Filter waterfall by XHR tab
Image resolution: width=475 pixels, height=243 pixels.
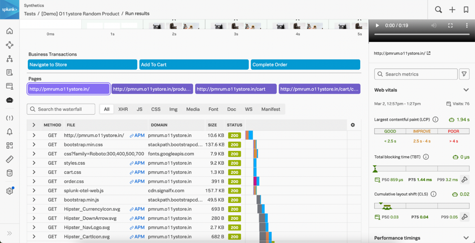click(123, 109)
